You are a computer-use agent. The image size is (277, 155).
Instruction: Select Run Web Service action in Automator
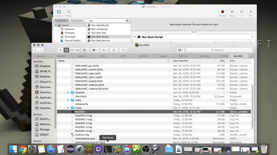[x=109, y=40]
